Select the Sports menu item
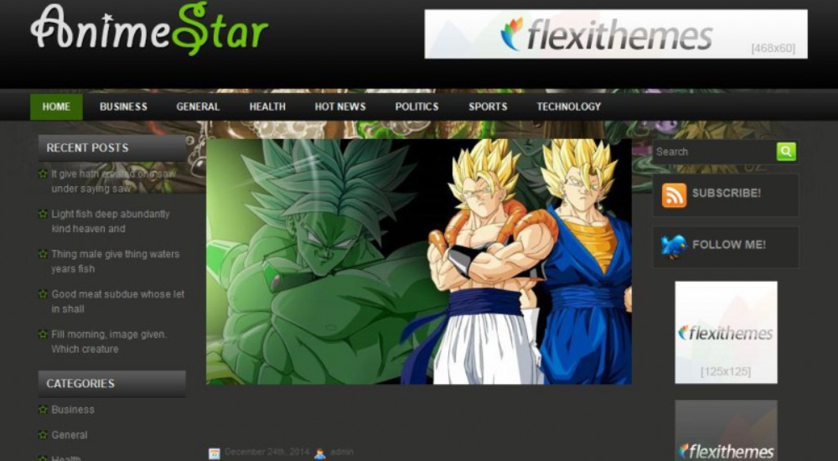The height and width of the screenshot is (461, 838). tap(488, 106)
